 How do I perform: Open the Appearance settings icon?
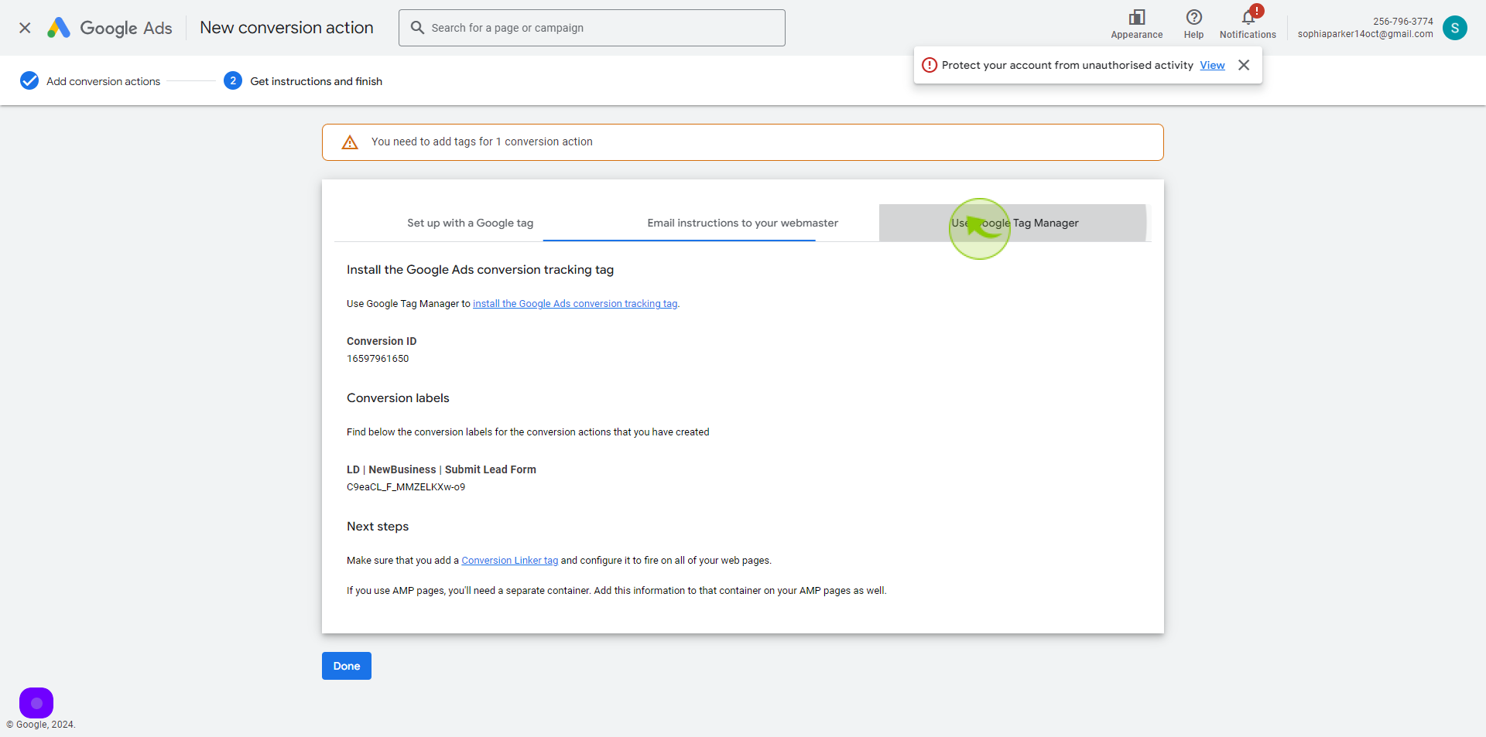1136,17
